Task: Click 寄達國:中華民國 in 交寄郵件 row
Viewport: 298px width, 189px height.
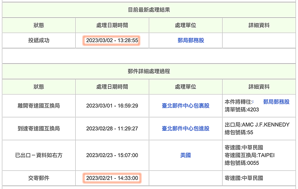Action: pyautogui.click(x=244, y=178)
